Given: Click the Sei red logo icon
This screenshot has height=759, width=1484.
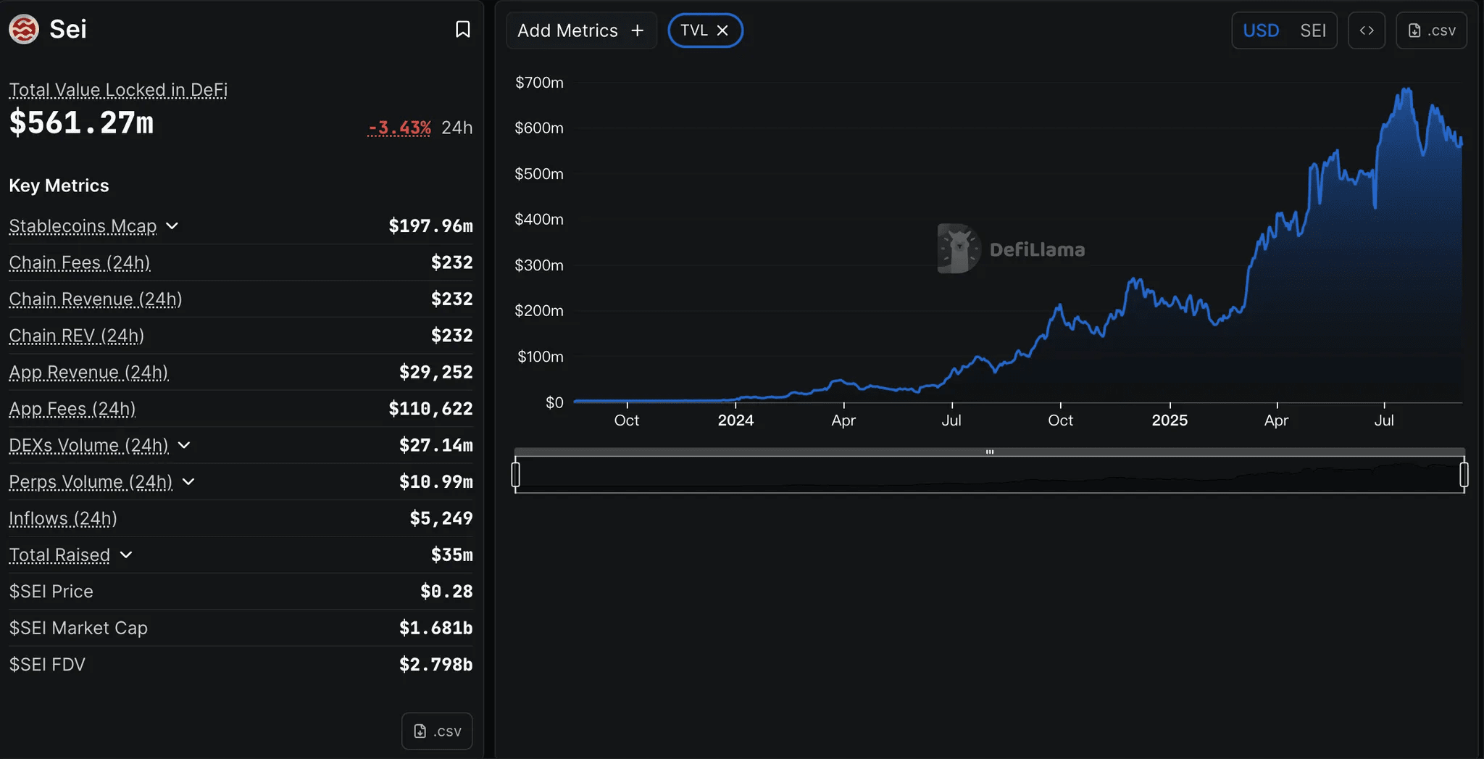Looking at the screenshot, I should [24, 30].
